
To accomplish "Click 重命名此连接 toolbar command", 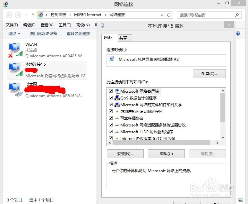I will pos(78,34).
